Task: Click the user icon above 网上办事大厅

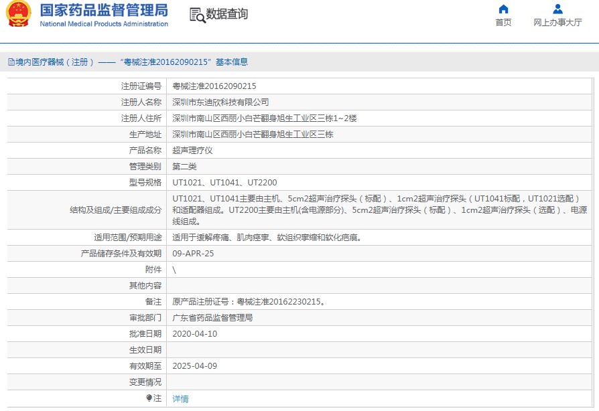Action: (x=557, y=9)
